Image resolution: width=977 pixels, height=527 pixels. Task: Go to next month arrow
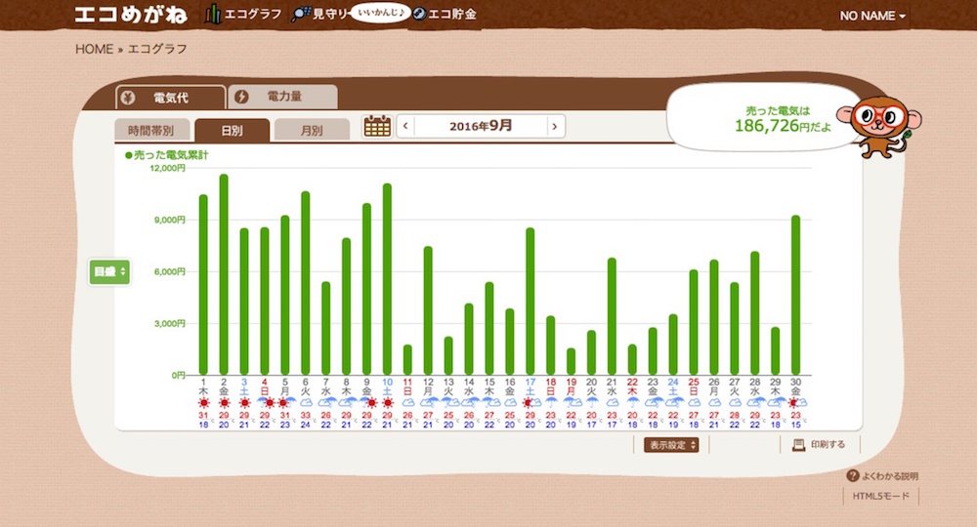pyautogui.click(x=555, y=126)
